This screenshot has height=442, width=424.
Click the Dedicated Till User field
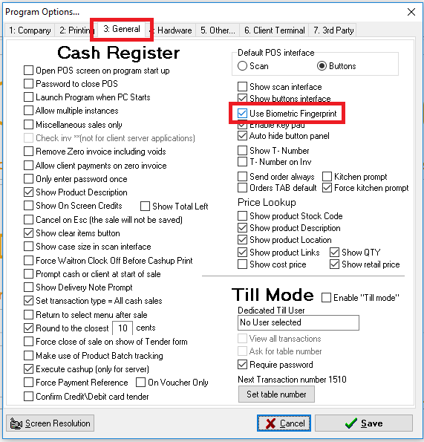click(x=299, y=322)
